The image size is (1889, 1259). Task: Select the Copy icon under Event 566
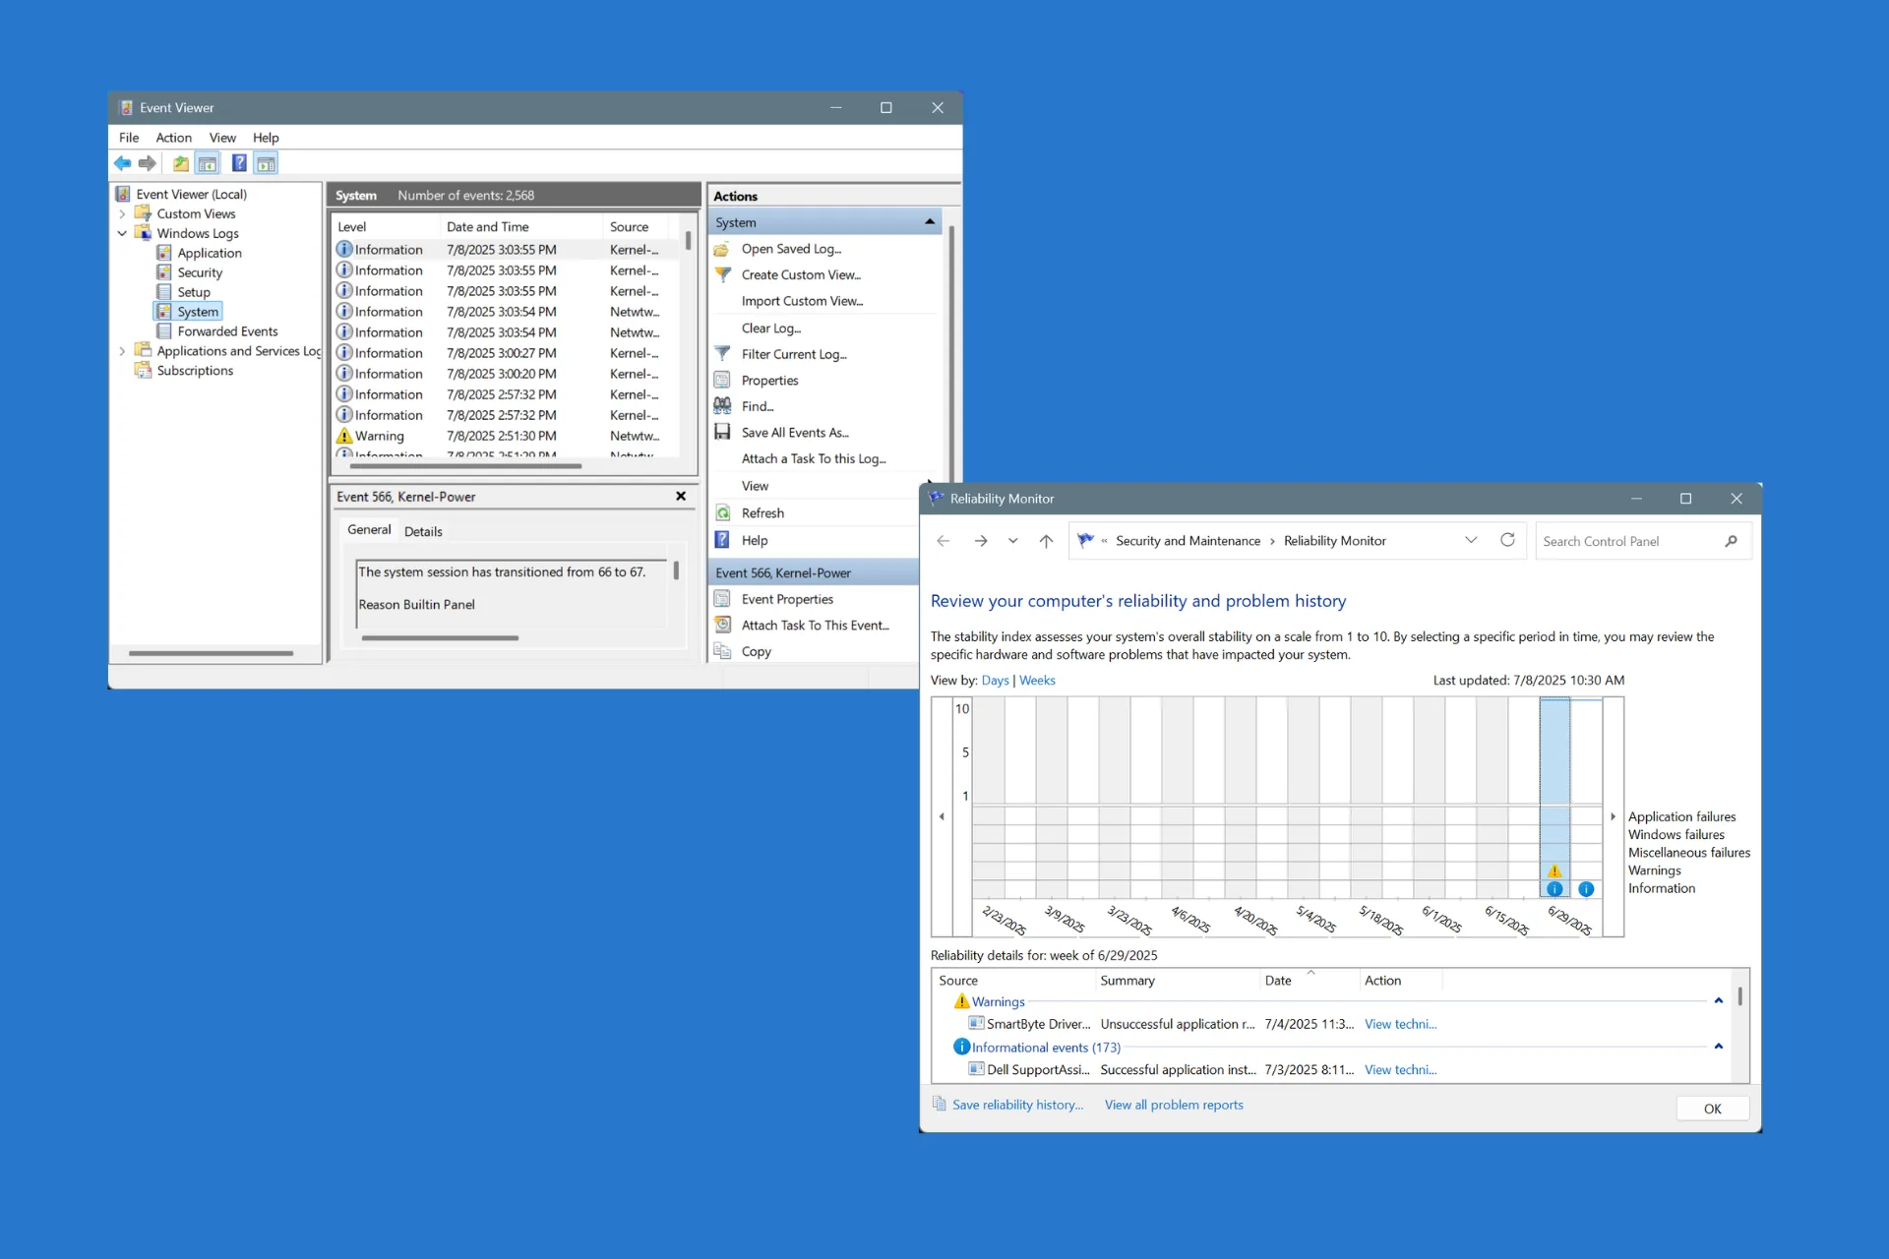pos(724,651)
